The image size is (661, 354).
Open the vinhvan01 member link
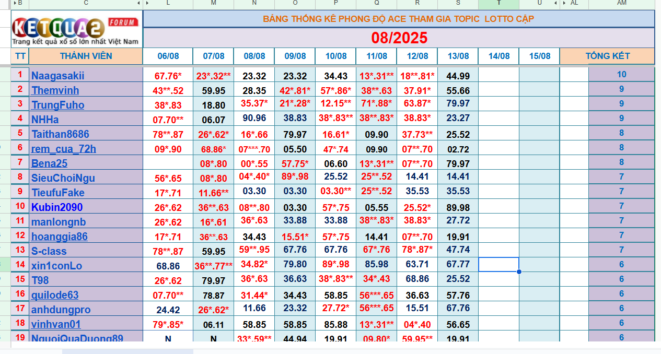56,324
